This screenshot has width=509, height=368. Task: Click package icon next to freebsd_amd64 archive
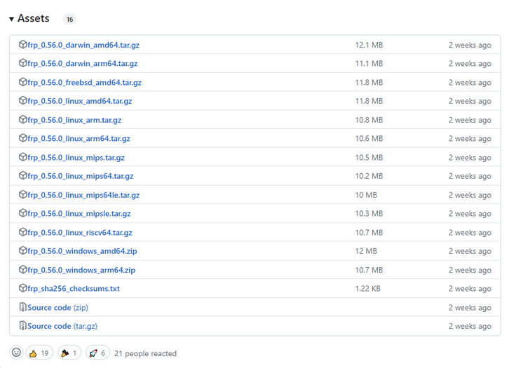point(23,82)
